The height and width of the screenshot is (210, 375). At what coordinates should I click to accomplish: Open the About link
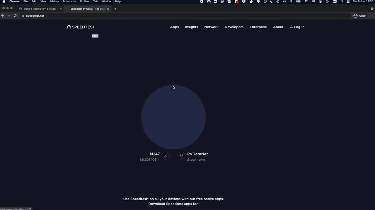click(278, 27)
